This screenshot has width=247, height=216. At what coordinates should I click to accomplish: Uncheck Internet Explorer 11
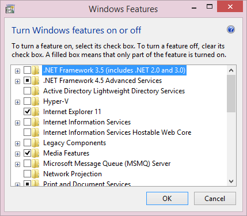coord(27,112)
